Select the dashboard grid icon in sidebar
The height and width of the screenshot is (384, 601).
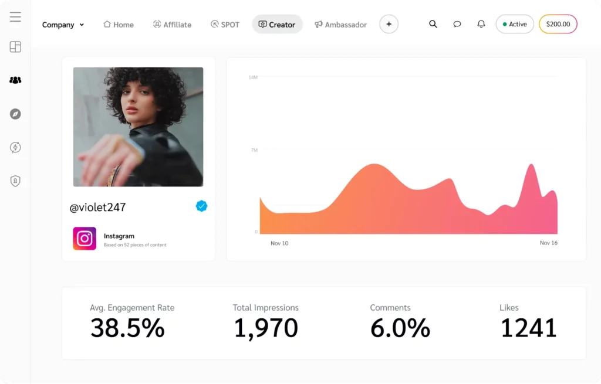coord(15,46)
